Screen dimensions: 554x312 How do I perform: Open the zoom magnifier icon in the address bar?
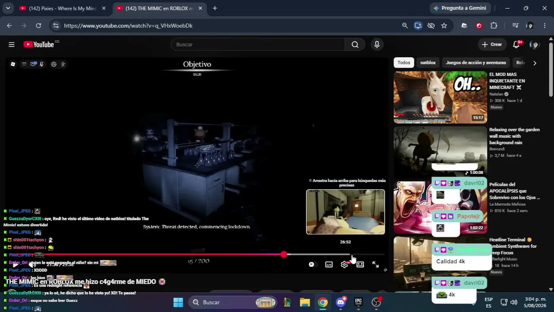(x=405, y=26)
